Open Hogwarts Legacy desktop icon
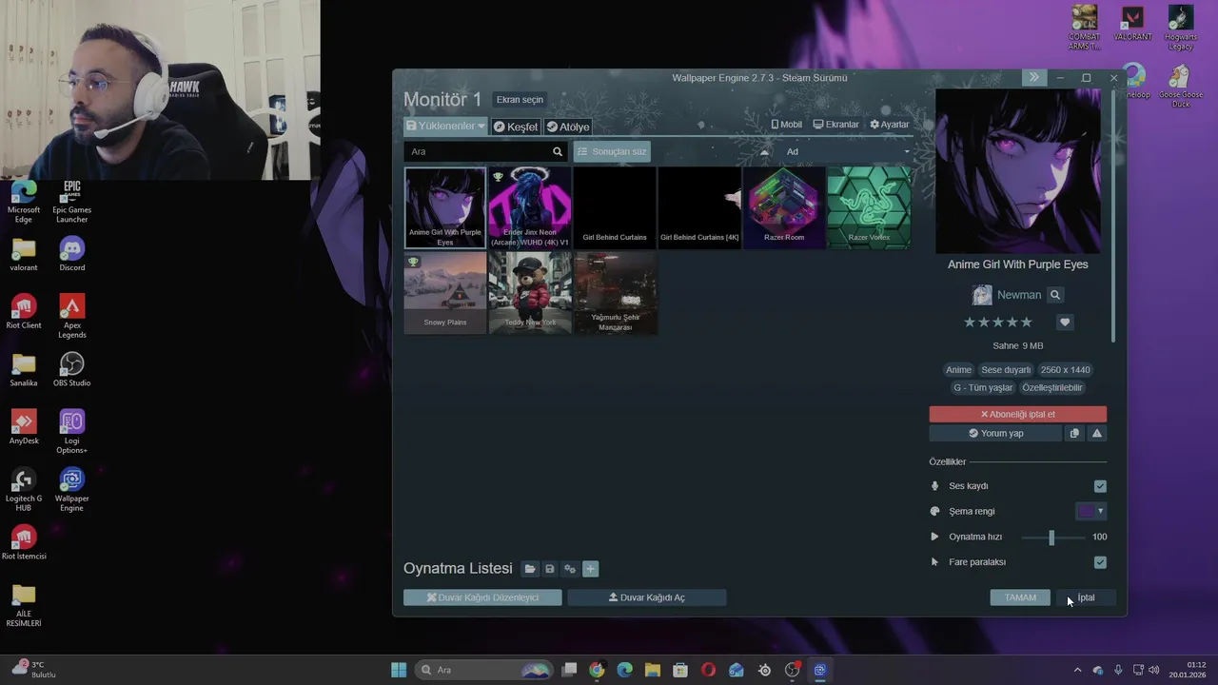1218x685 pixels. pos(1180,29)
